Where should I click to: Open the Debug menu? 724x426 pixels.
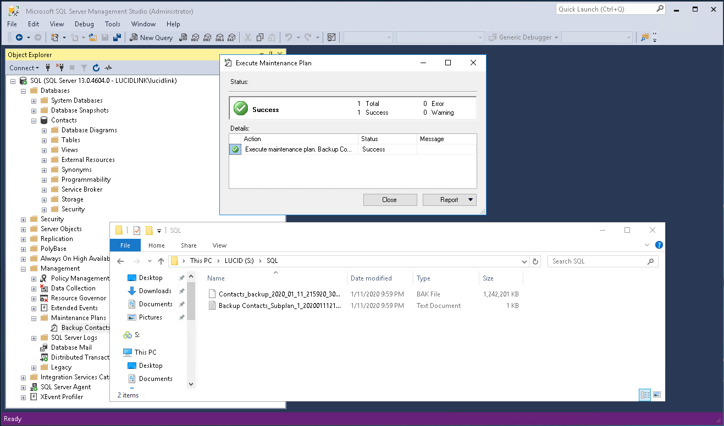pyautogui.click(x=84, y=24)
